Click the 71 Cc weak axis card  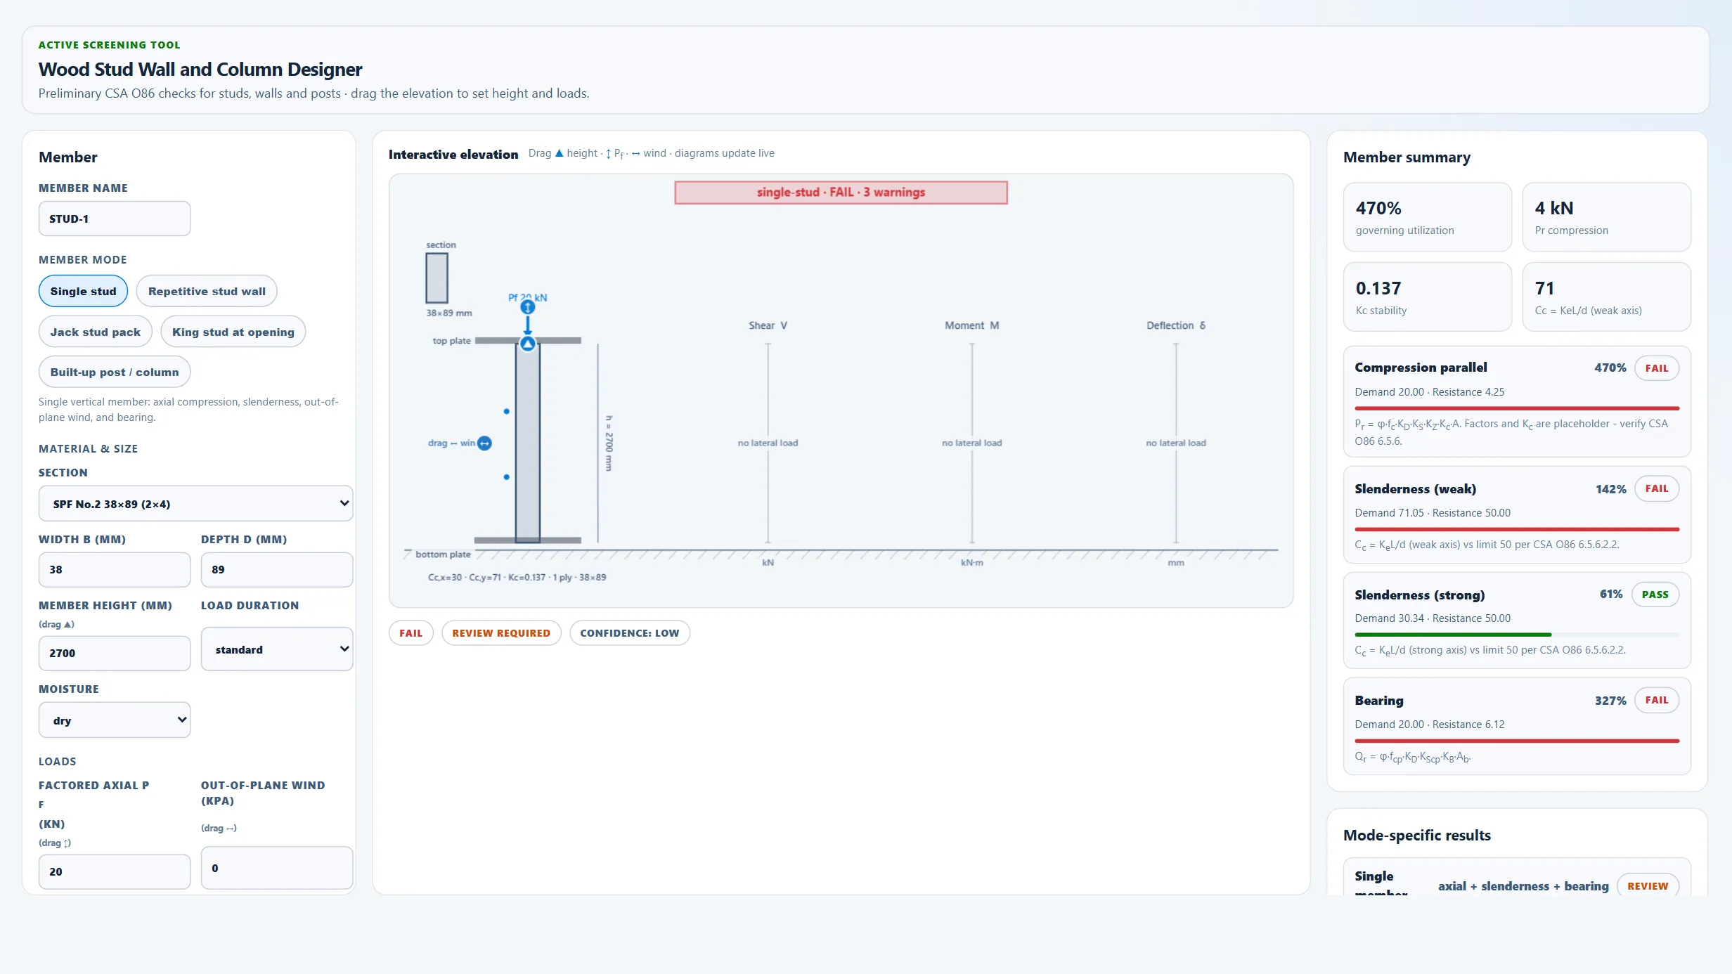pos(1606,297)
